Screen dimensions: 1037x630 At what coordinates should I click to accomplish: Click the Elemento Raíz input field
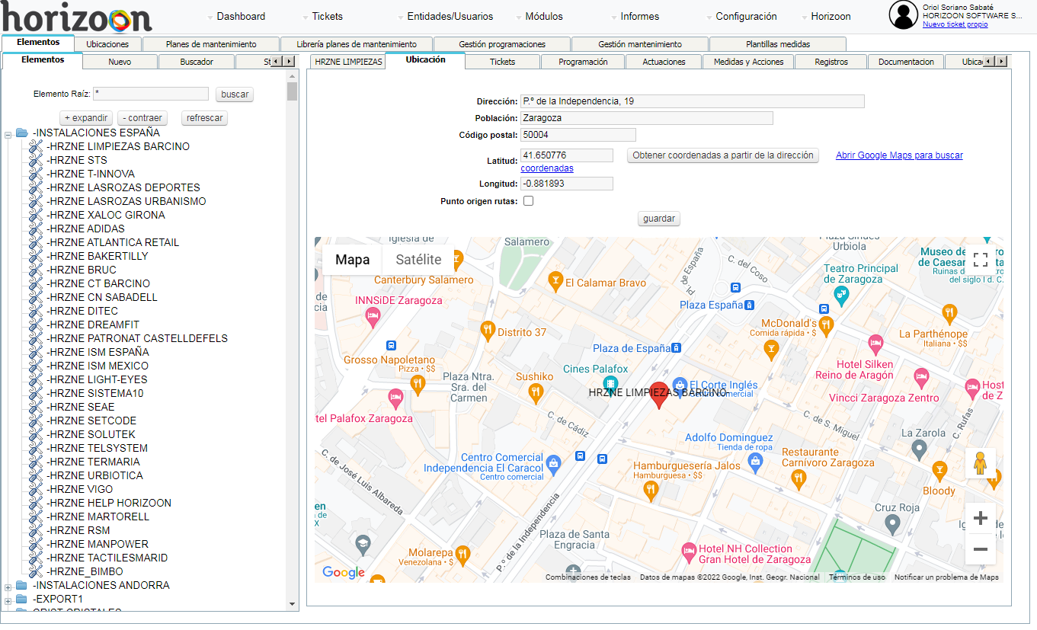(151, 94)
